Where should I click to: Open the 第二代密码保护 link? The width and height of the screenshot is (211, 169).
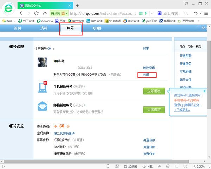coord(64,133)
